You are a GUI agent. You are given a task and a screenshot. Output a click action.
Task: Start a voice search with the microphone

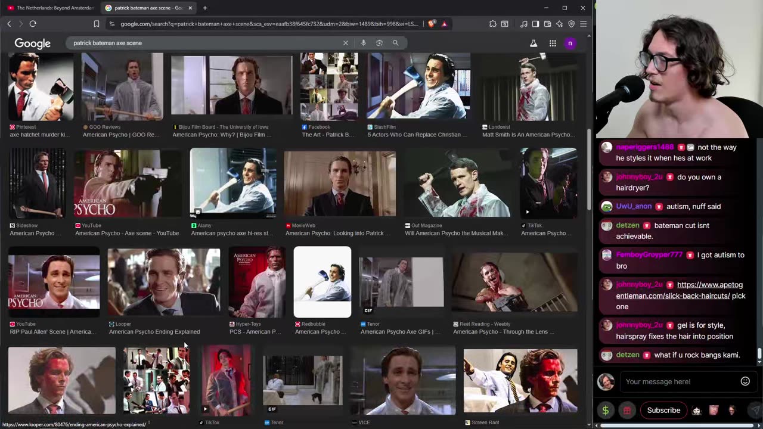[363, 43]
